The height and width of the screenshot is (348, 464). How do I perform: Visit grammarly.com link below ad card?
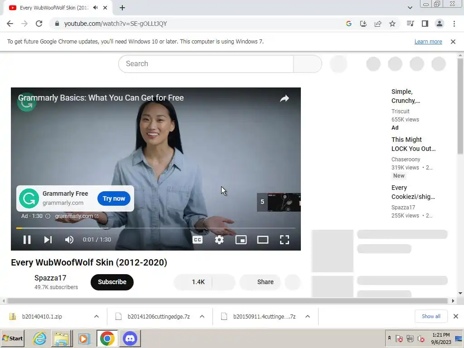click(x=77, y=216)
